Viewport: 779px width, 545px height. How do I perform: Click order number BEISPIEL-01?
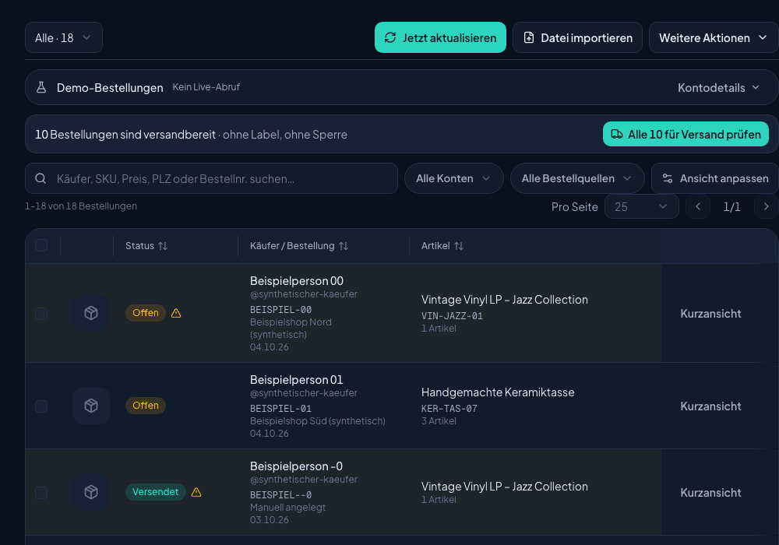coord(280,409)
